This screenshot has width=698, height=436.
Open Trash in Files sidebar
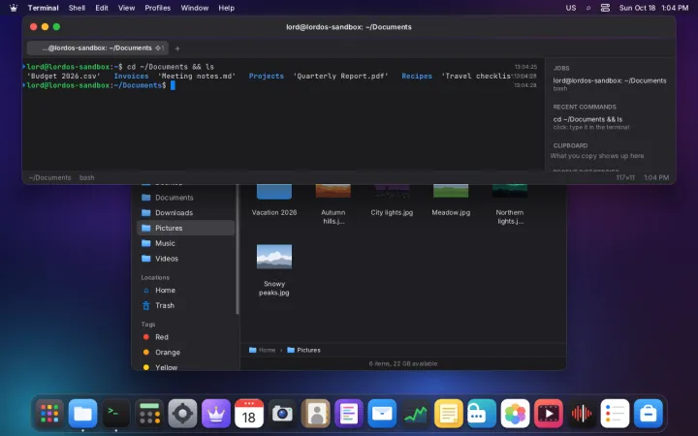click(x=185, y=305)
